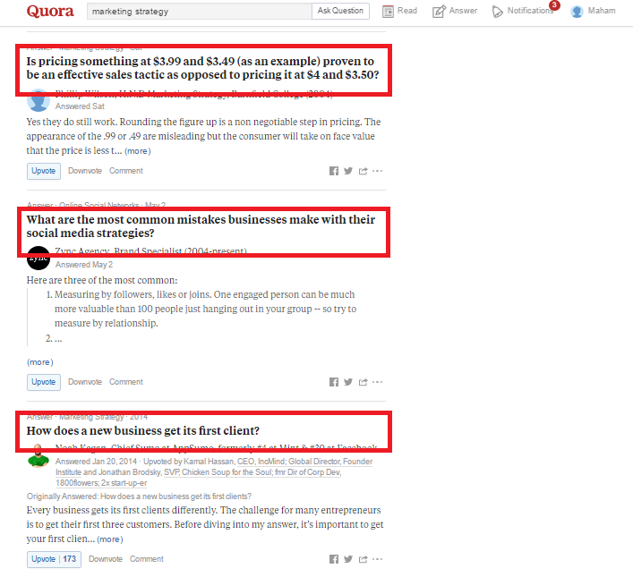Open three-dots menu on pricing answer
Screen dimensions: 633x577
(x=377, y=171)
